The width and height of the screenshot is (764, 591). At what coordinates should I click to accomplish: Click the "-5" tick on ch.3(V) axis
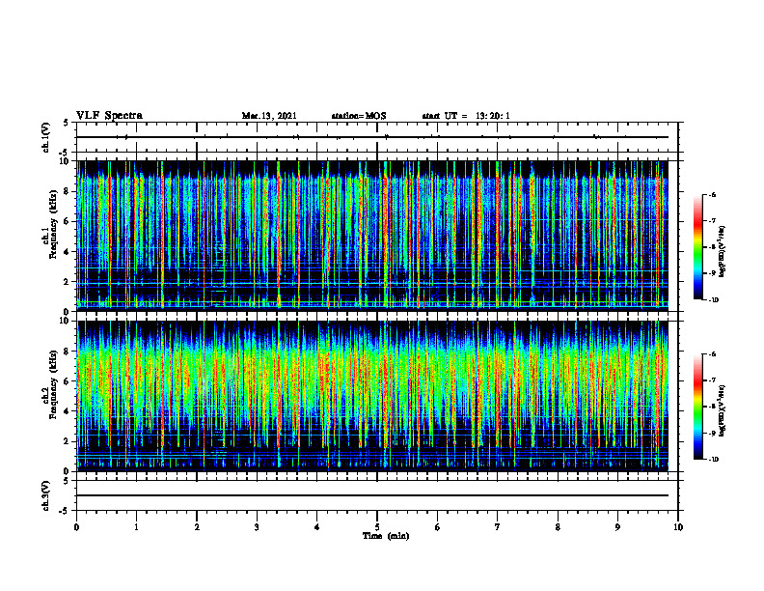(65, 511)
